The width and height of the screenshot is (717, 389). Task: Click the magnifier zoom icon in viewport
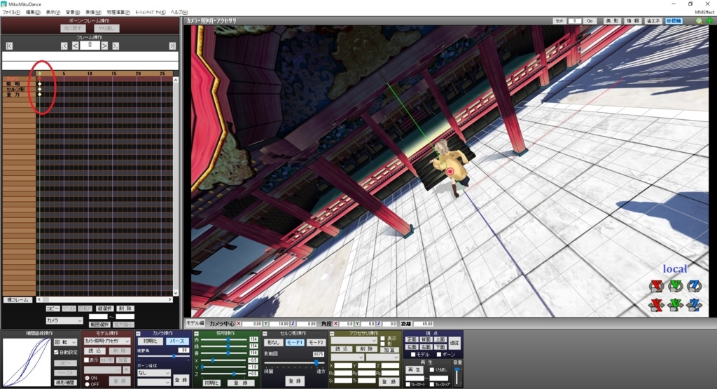coord(699,21)
